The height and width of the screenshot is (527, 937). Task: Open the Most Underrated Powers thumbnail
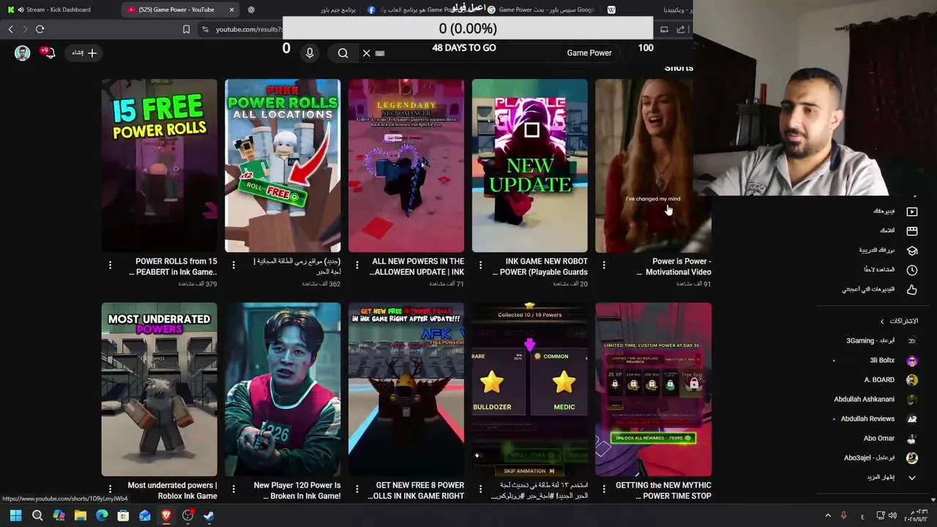click(x=159, y=389)
